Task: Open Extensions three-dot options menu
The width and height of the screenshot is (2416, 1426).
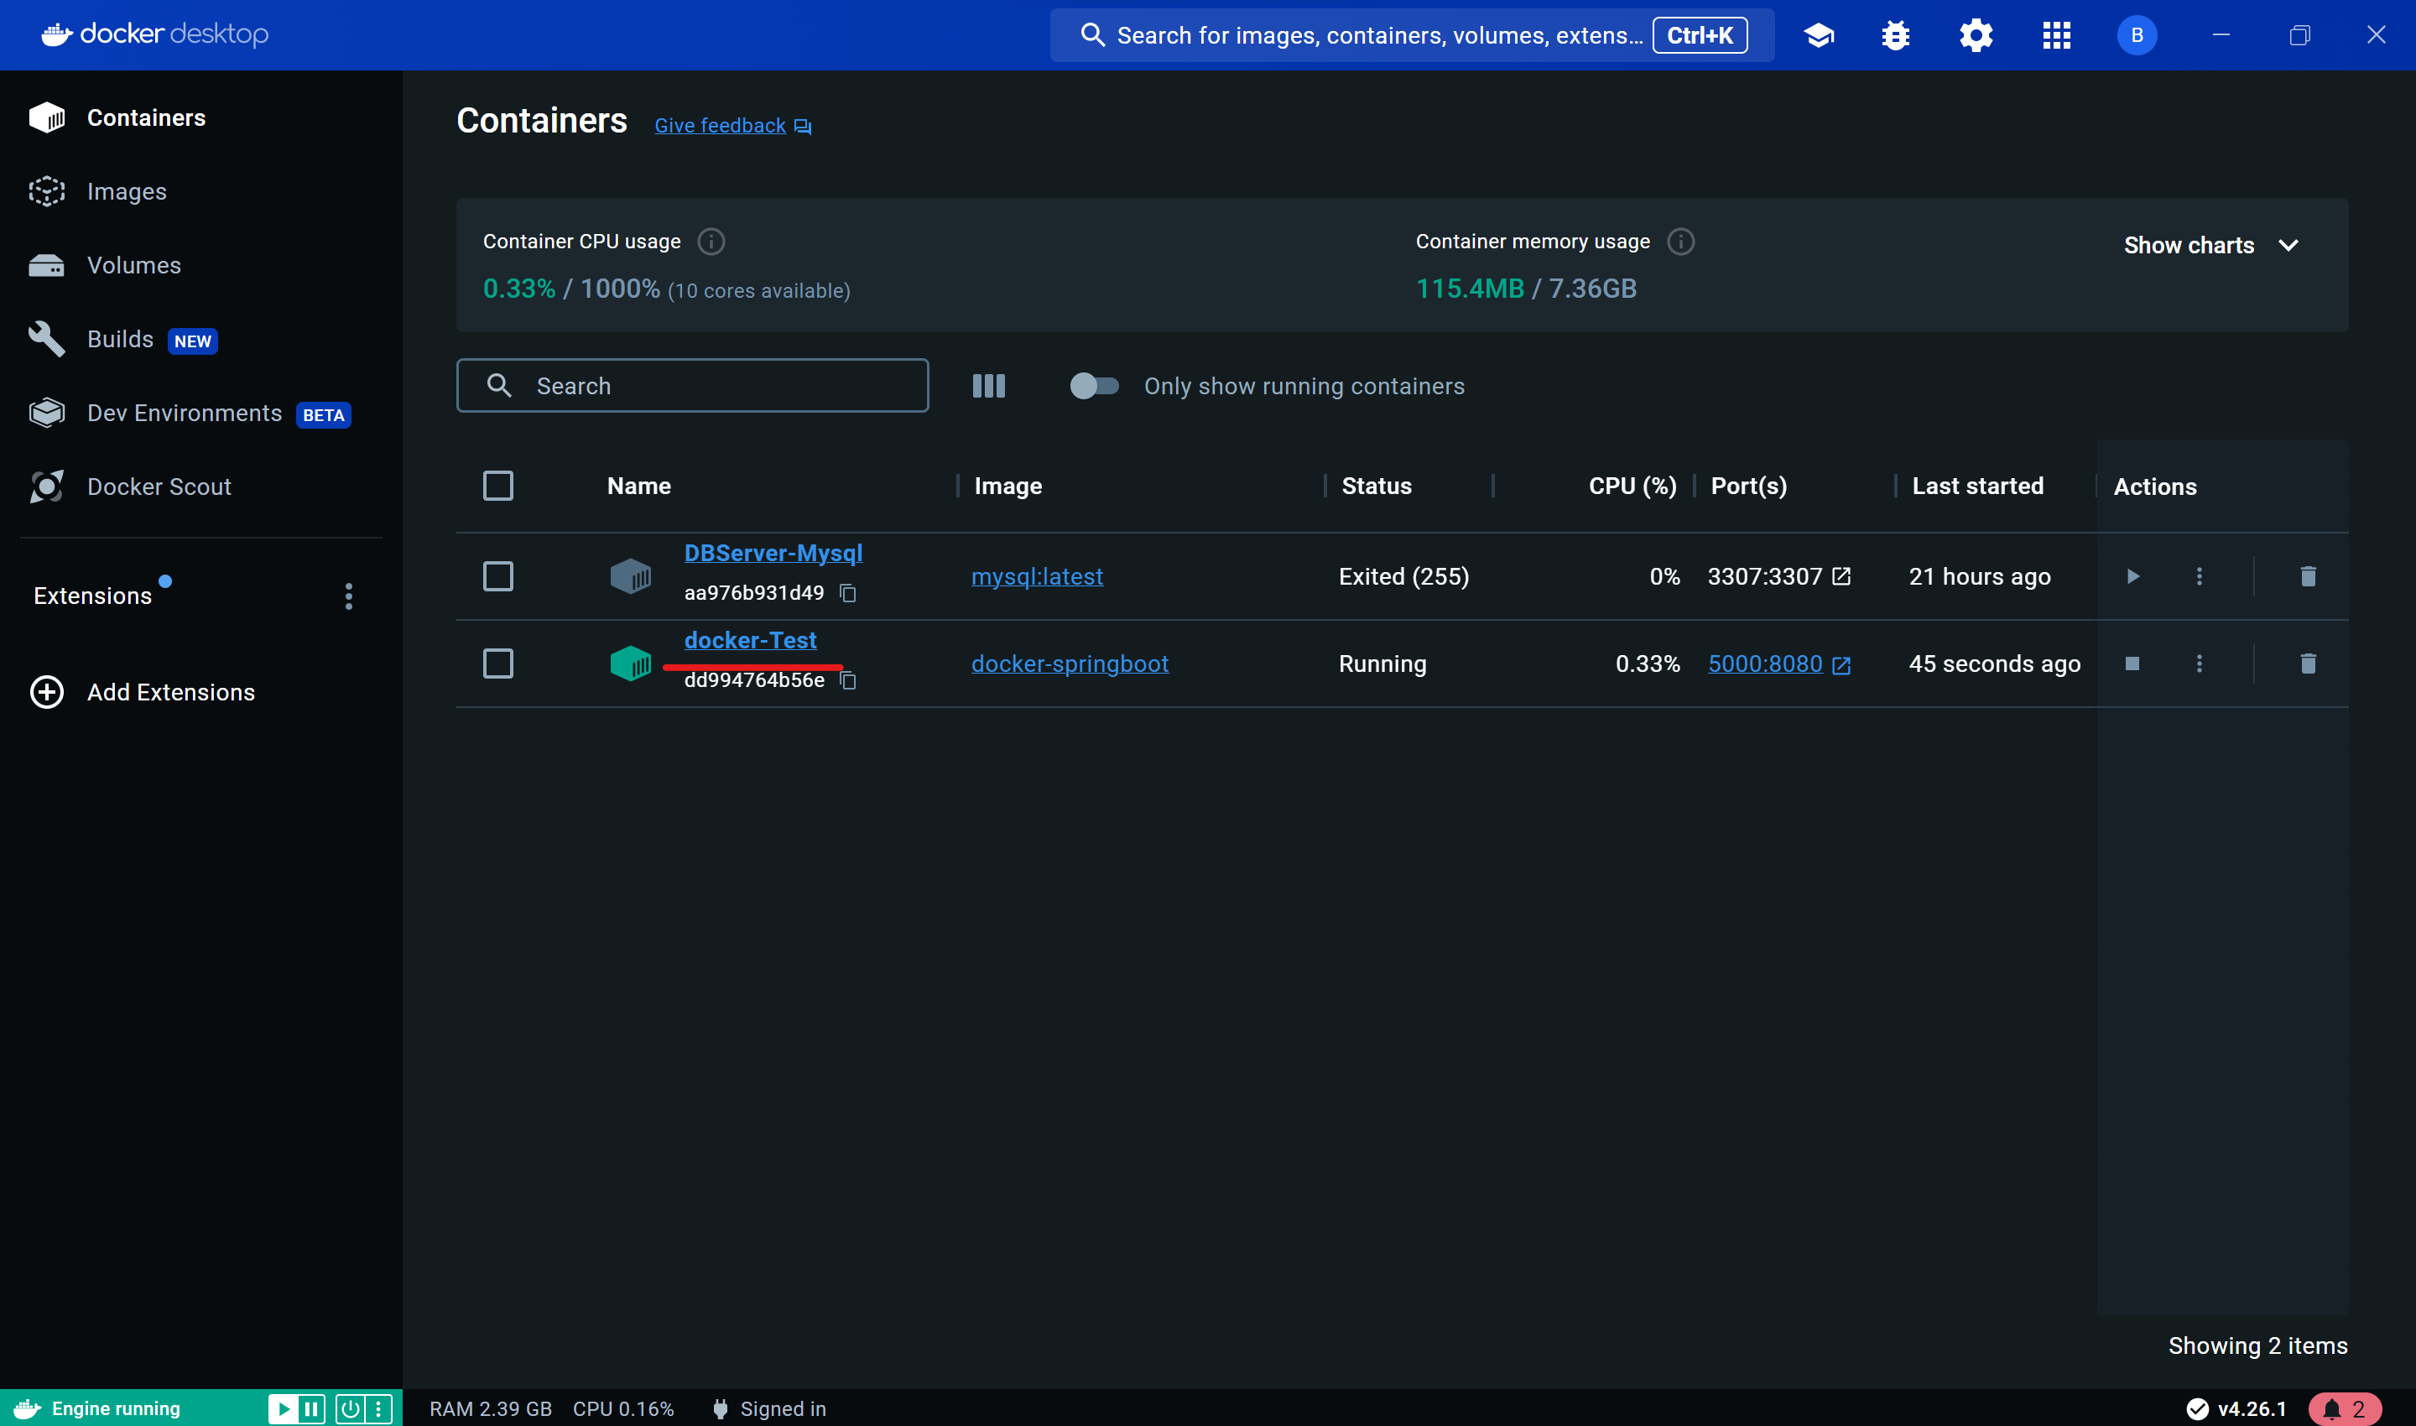Action: [349, 596]
